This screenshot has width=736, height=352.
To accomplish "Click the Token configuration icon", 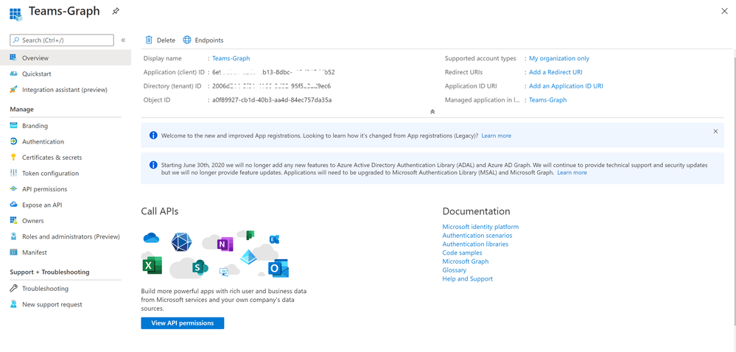I will click(x=13, y=173).
